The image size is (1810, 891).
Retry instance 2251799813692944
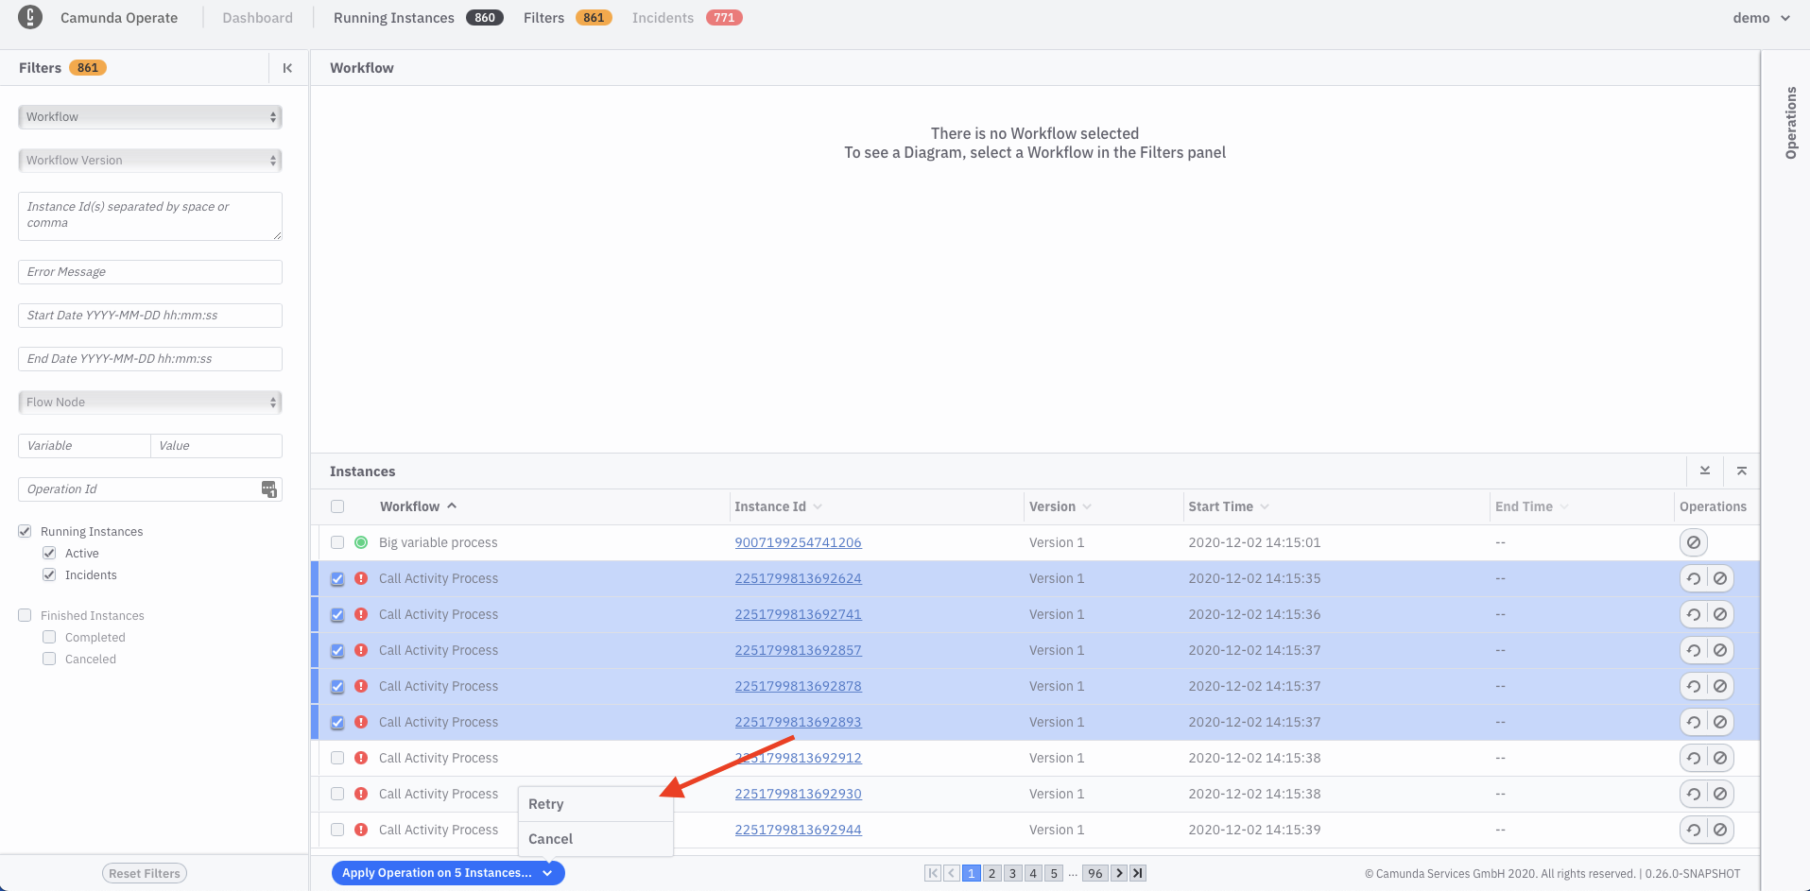[x=1694, y=830]
